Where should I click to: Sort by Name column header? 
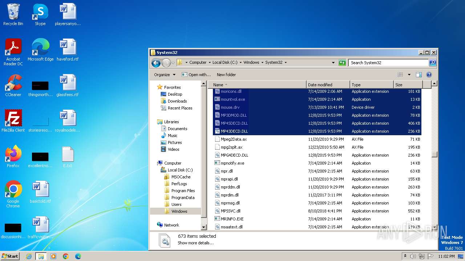point(257,85)
